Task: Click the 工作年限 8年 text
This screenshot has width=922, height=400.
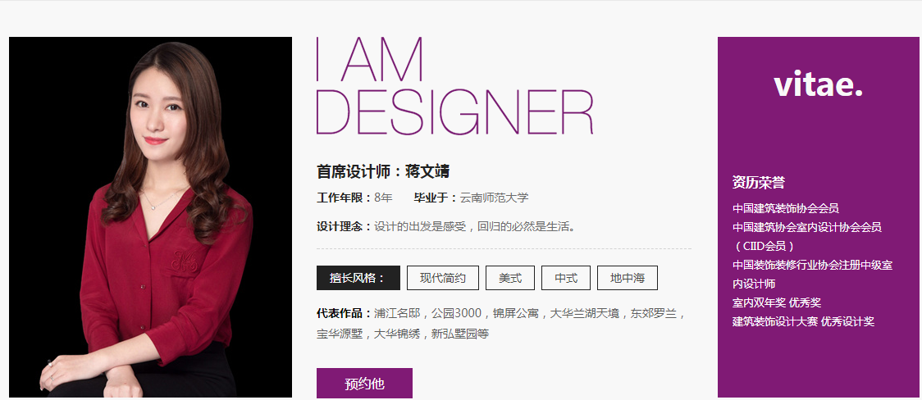Action: 354,198
